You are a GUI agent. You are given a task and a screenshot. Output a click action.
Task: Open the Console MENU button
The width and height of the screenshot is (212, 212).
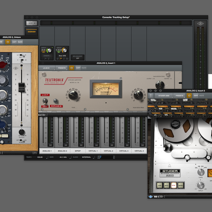coord(31,23)
